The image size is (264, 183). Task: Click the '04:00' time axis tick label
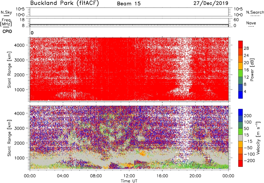click(x=63, y=176)
